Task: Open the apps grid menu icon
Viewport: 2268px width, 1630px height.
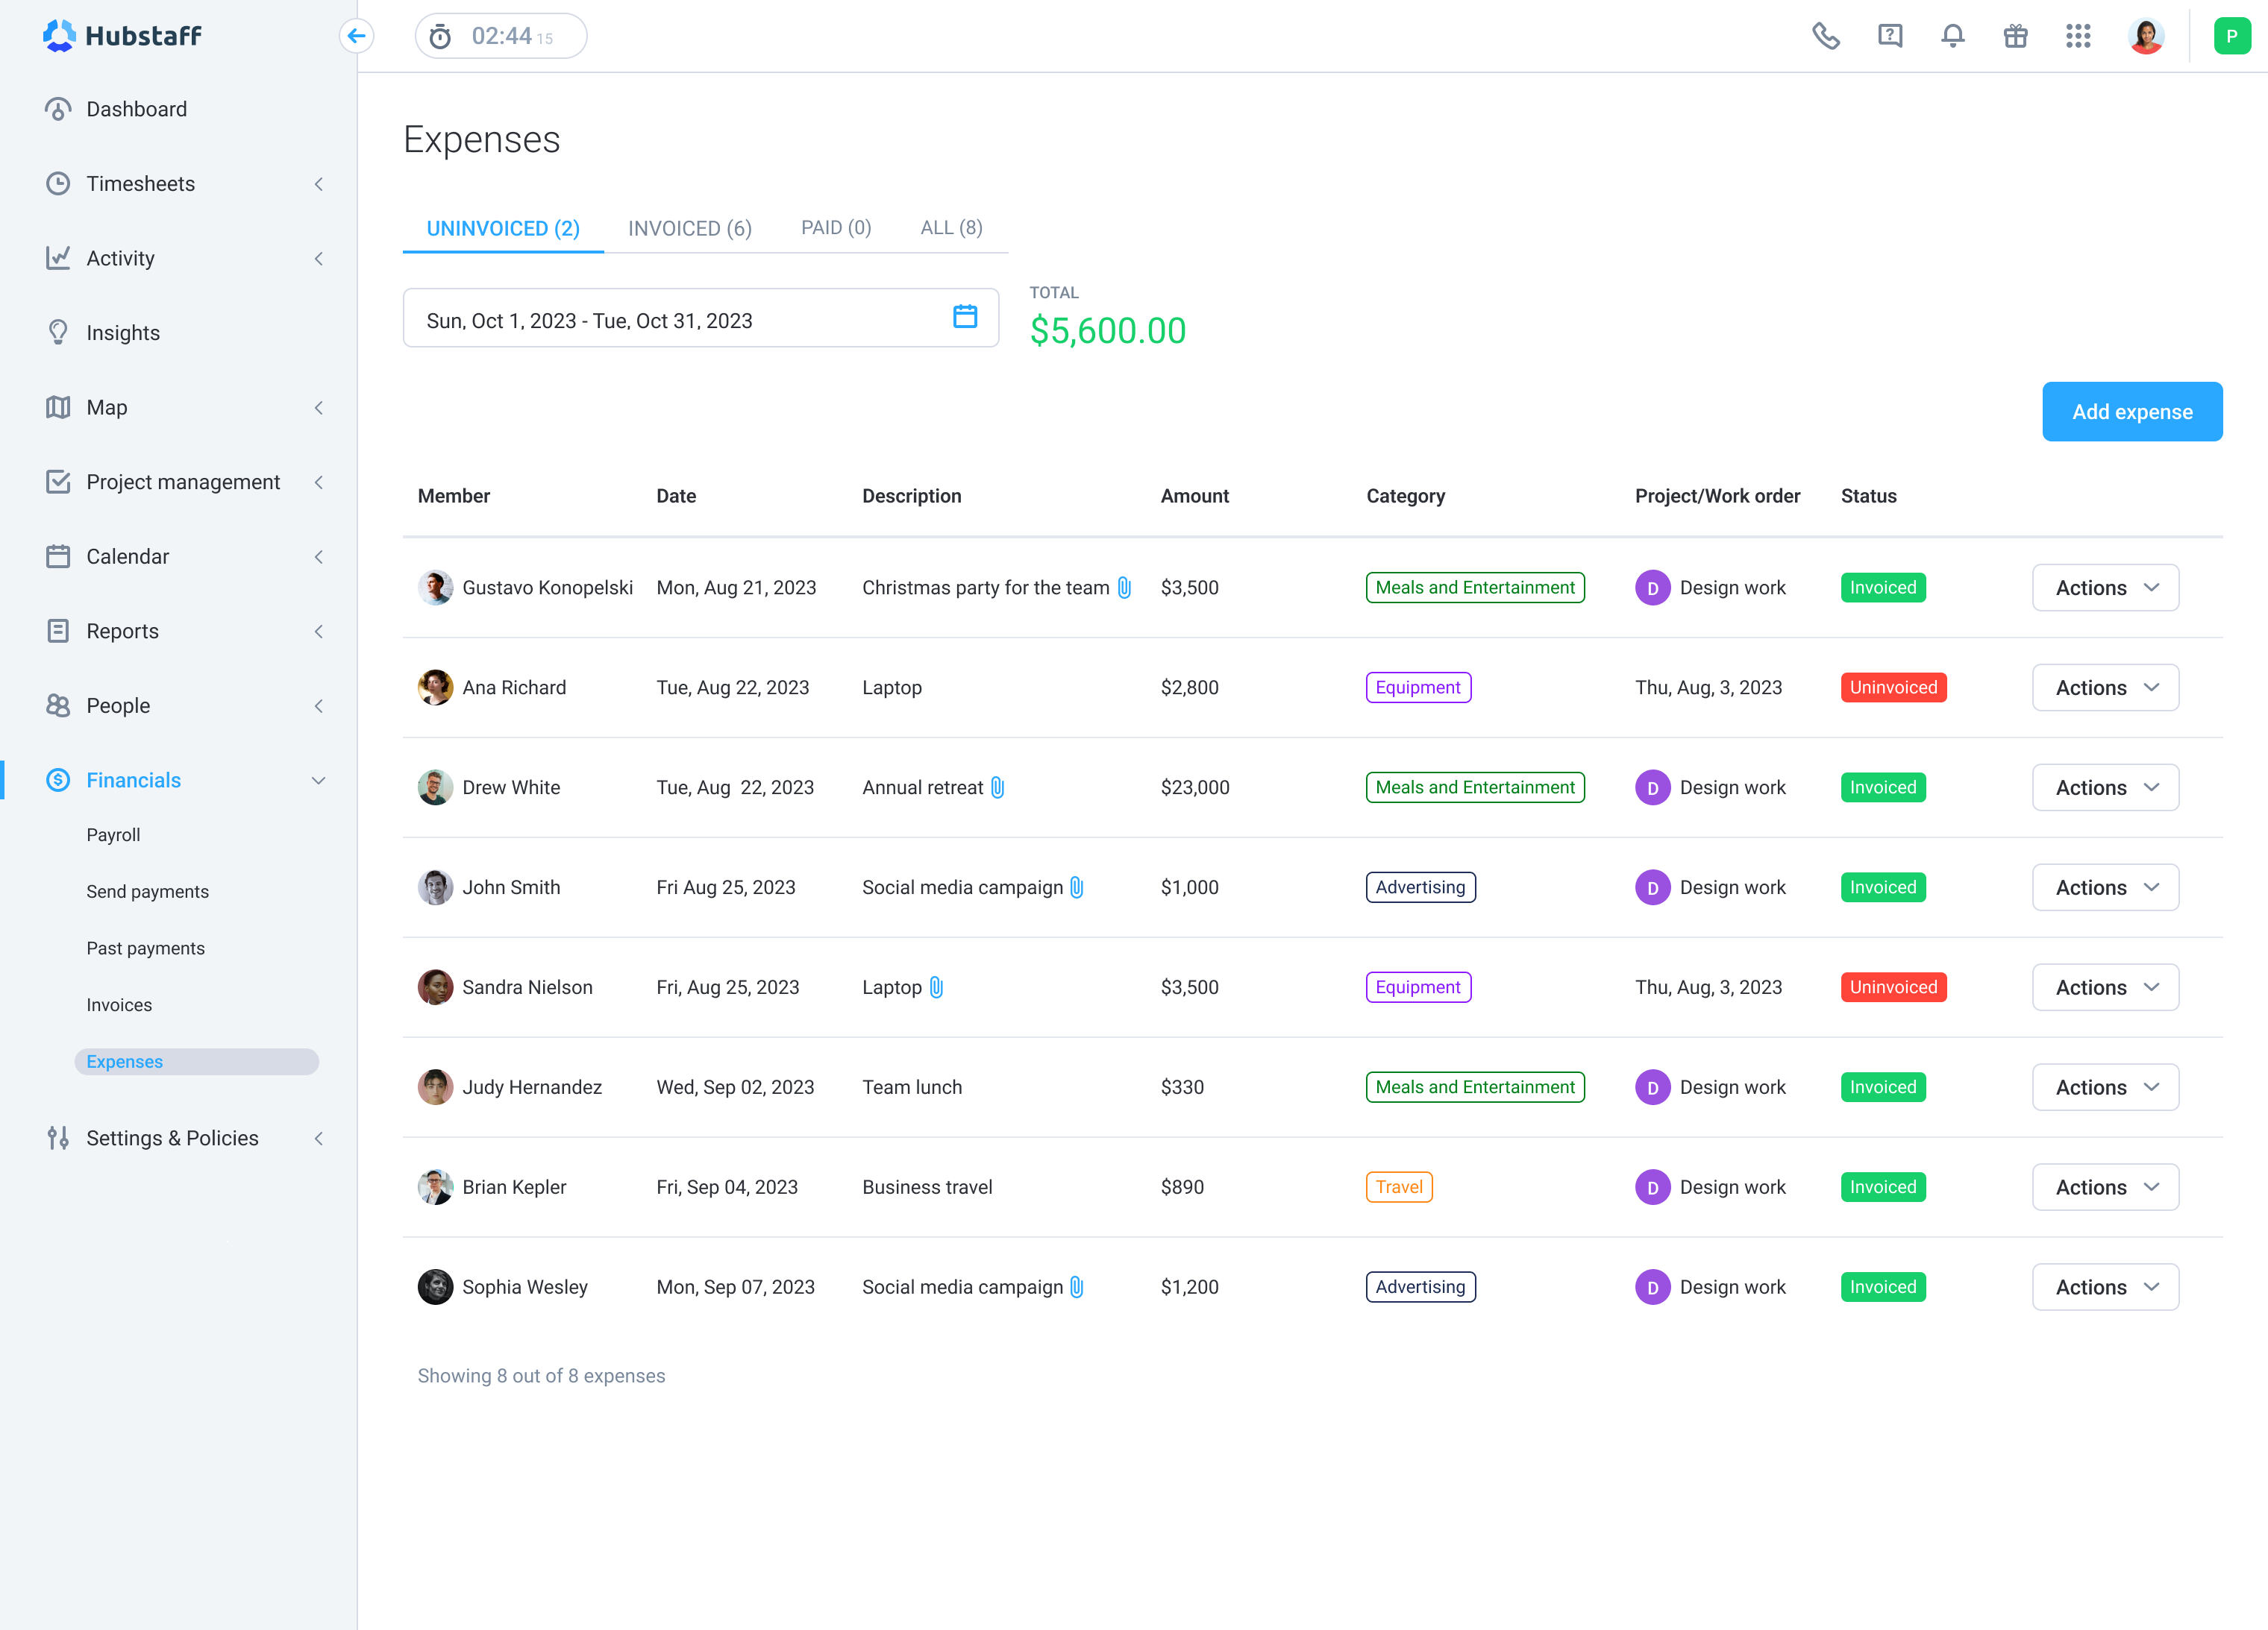Action: [2078, 36]
